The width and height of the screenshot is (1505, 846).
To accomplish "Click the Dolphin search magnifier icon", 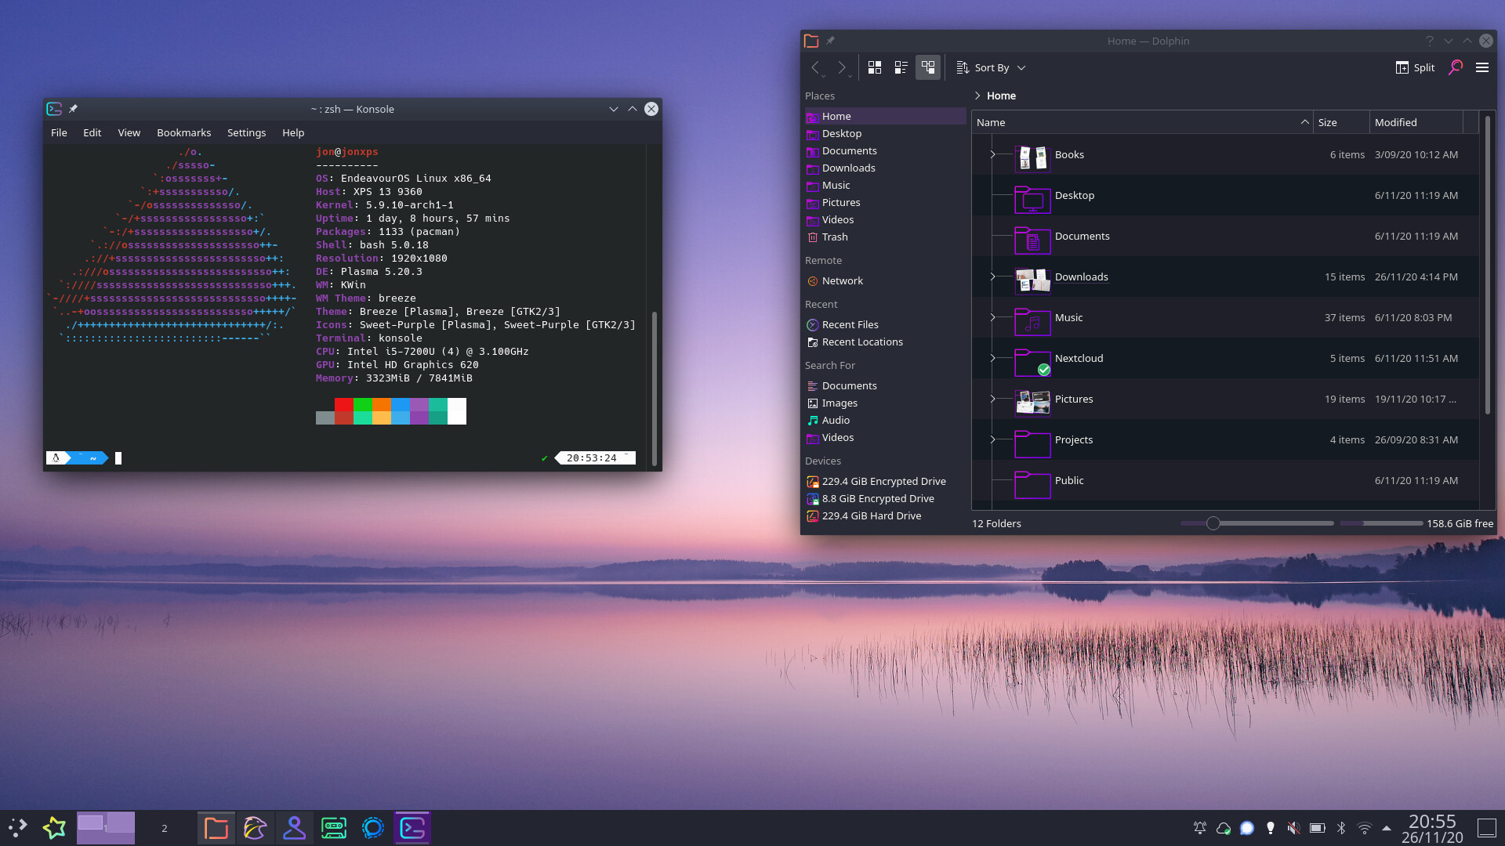I will pos(1456,67).
